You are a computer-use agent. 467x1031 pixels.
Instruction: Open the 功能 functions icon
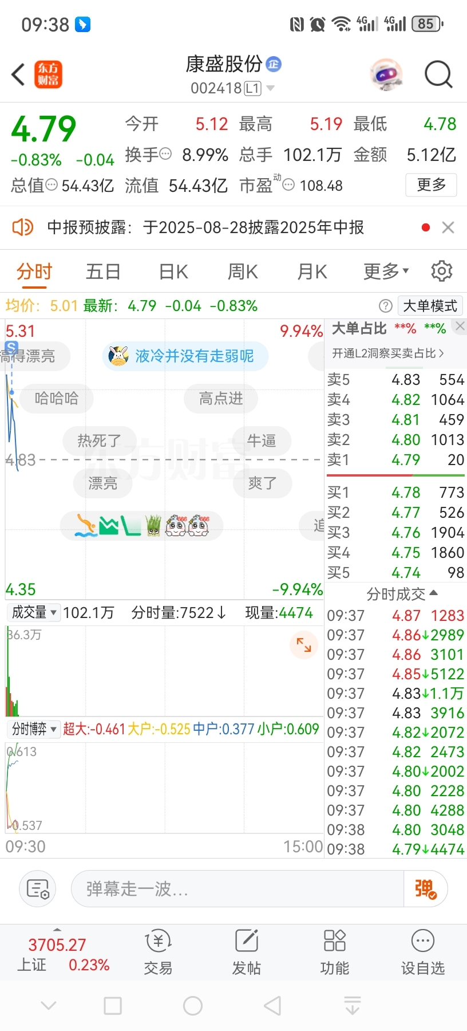(x=335, y=953)
